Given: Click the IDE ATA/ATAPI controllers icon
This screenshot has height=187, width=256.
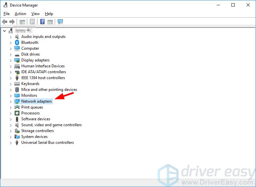Looking at the screenshot, I should 17,72.
